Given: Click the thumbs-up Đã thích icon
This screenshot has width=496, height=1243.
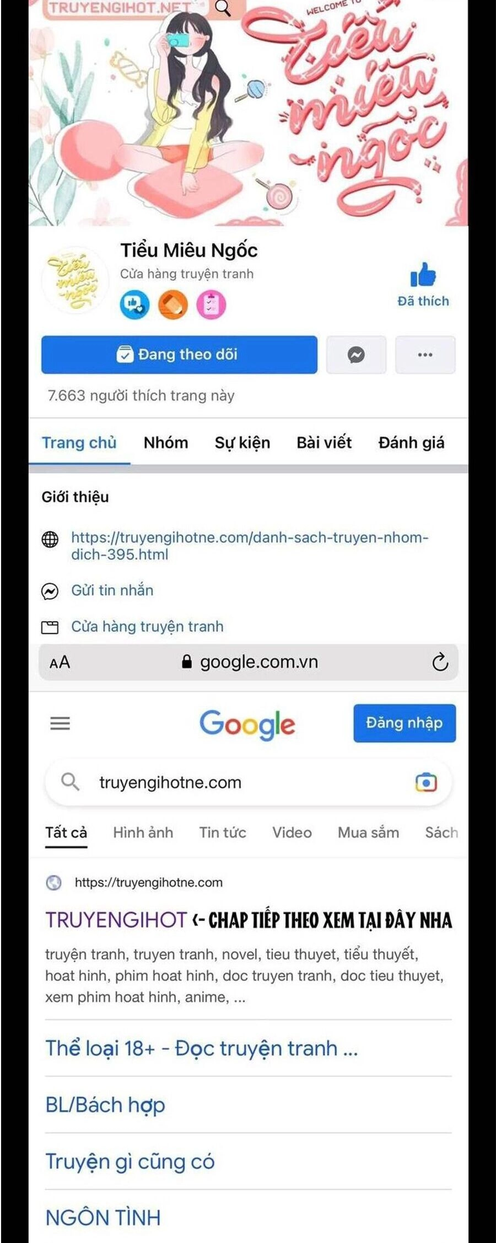Looking at the screenshot, I should 423,275.
